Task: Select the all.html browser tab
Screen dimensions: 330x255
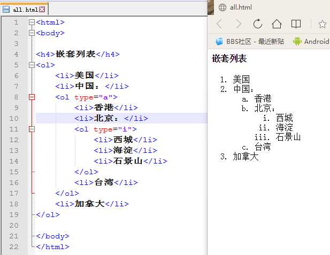Action: pos(241,7)
